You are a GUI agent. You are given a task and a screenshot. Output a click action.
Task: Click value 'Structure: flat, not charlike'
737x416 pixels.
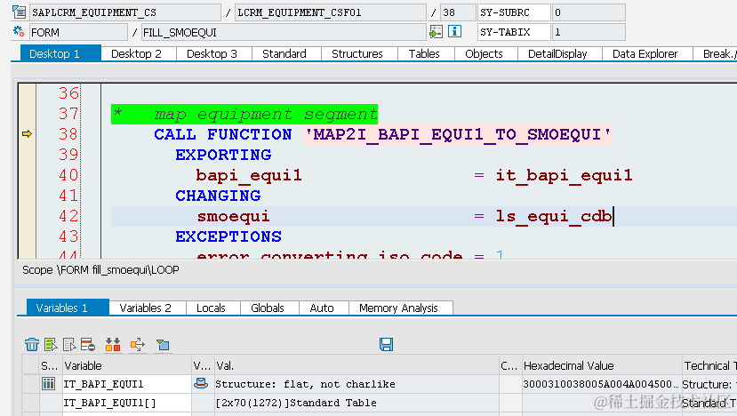(x=305, y=384)
